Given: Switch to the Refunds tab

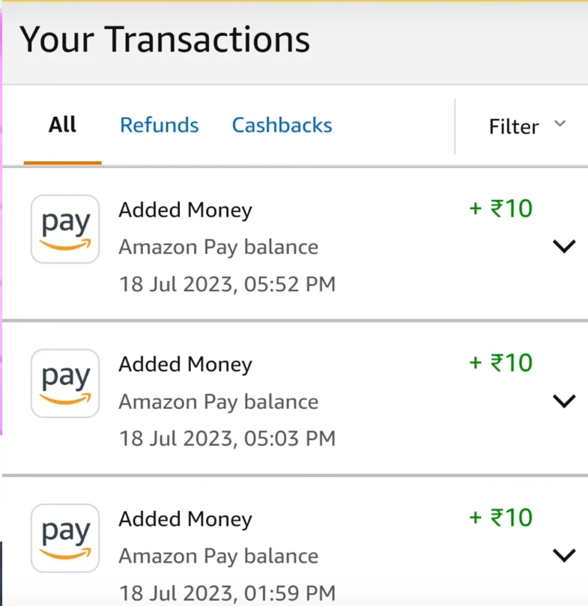Looking at the screenshot, I should tap(160, 125).
